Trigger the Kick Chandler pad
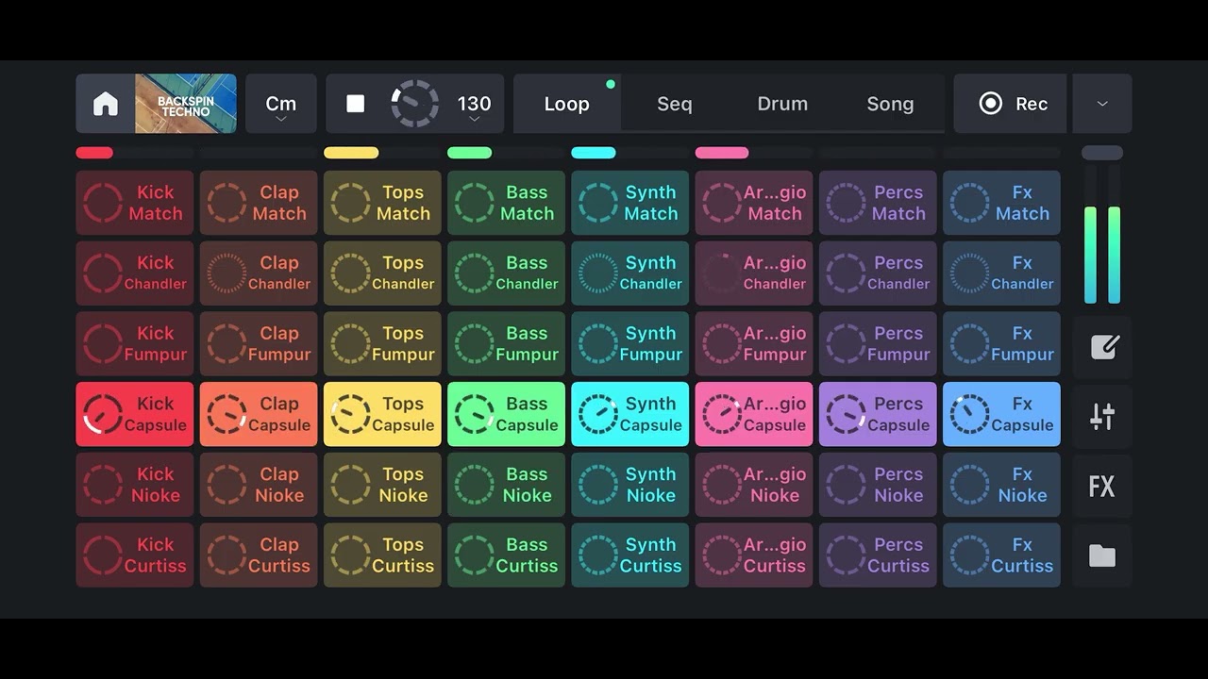The image size is (1208, 679). 135,273
